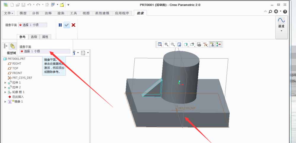Open the Saved Orientations icon

click(x=192, y=44)
